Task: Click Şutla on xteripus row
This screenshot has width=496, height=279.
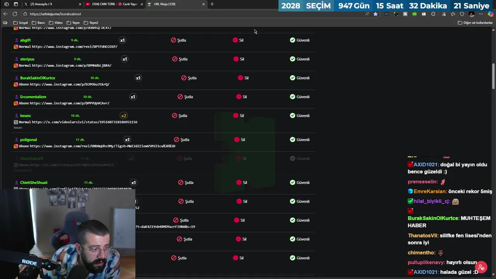Action: 180,59
